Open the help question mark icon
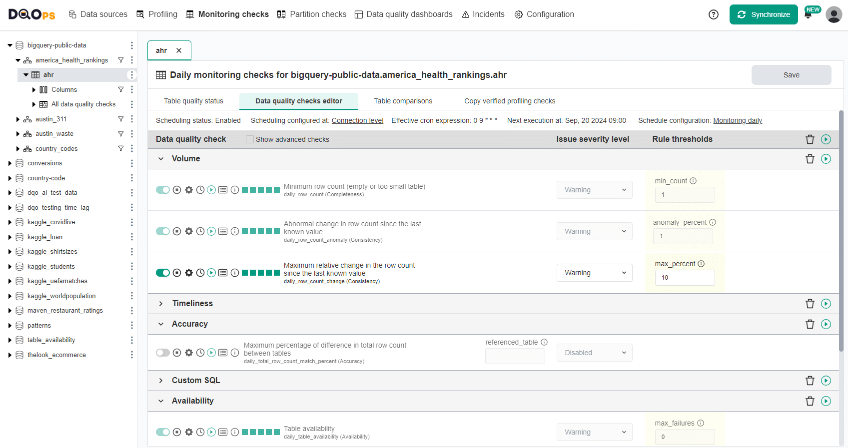Screen dimensions: 848x448 click(714, 14)
